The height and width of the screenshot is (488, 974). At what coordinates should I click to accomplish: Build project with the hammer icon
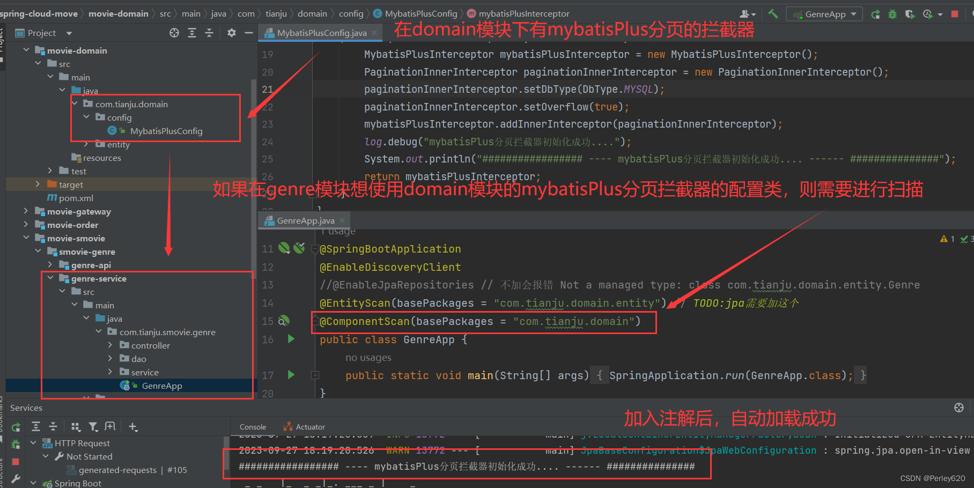pyautogui.click(x=773, y=14)
